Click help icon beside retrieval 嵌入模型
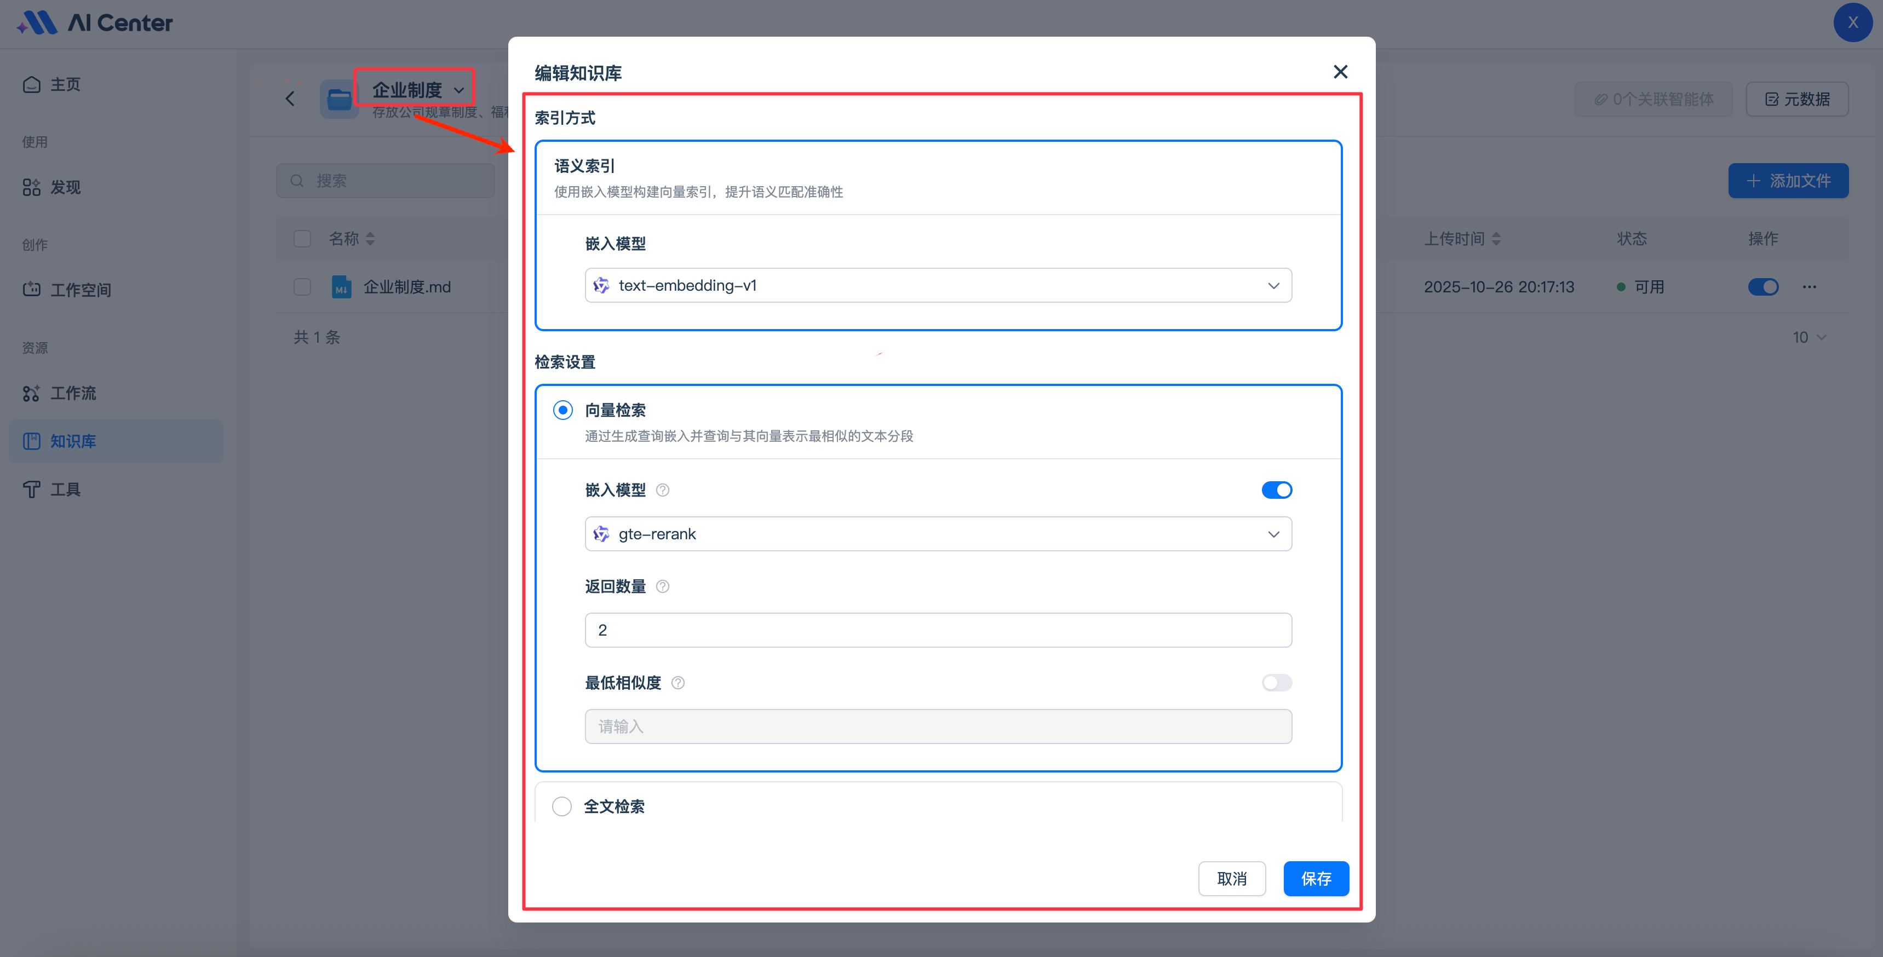The height and width of the screenshot is (957, 1883). (662, 490)
